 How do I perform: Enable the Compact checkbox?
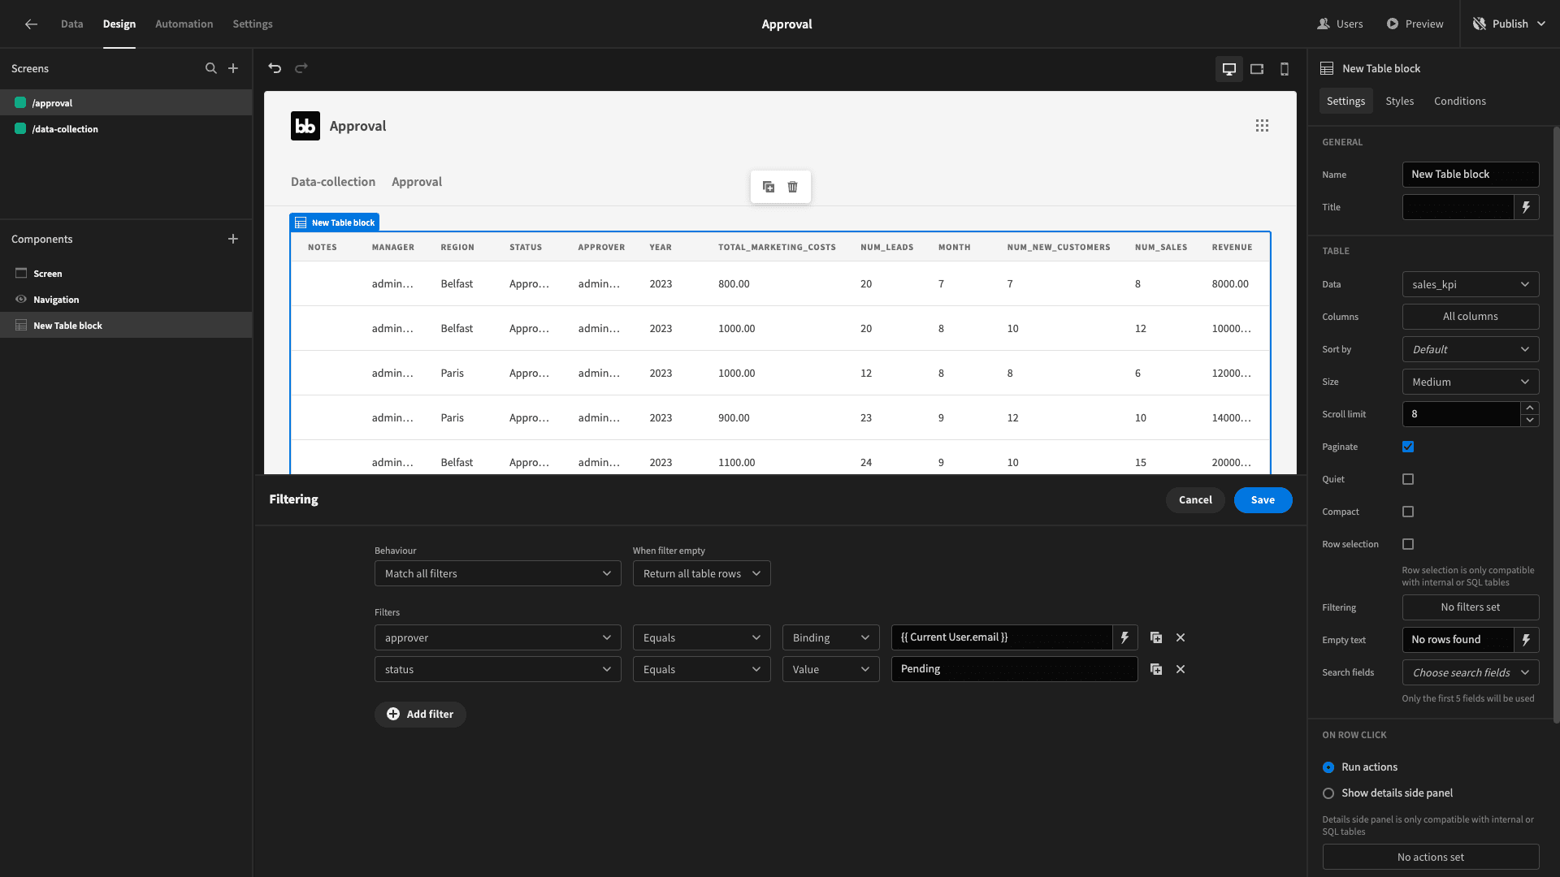[1408, 512]
